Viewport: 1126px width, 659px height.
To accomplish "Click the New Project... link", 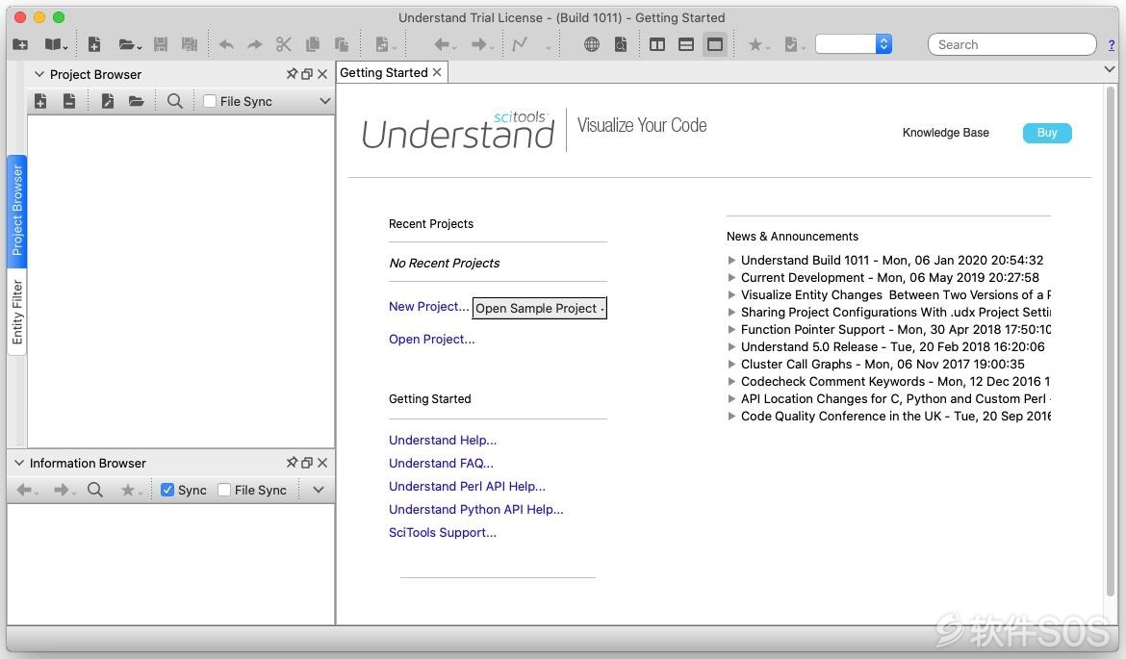I will (428, 307).
